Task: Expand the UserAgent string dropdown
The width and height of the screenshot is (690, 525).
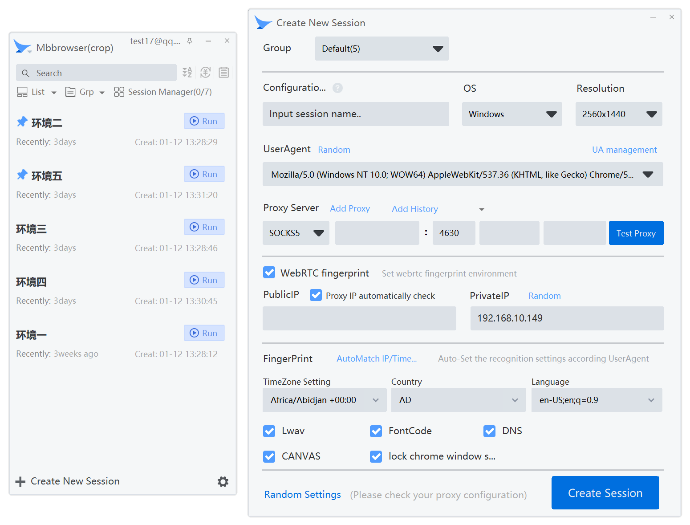Action: pyautogui.click(x=463, y=174)
